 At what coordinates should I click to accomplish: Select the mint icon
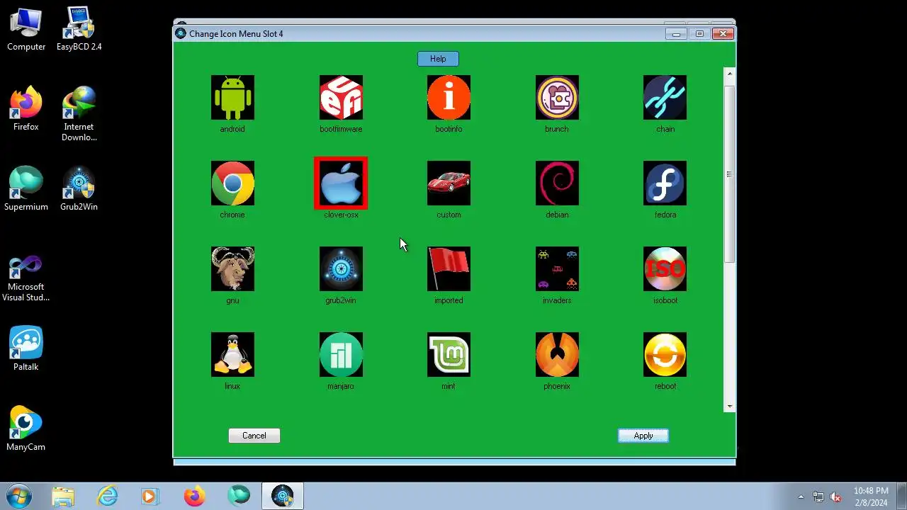click(449, 355)
